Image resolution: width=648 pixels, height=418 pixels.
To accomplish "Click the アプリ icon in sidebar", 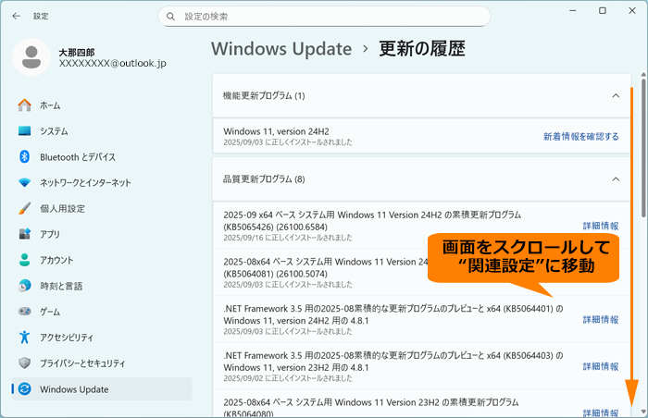I will click(24, 234).
